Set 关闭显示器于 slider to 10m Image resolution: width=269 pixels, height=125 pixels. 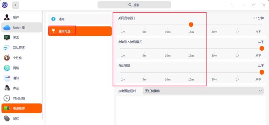pyautogui.click(x=168, y=32)
